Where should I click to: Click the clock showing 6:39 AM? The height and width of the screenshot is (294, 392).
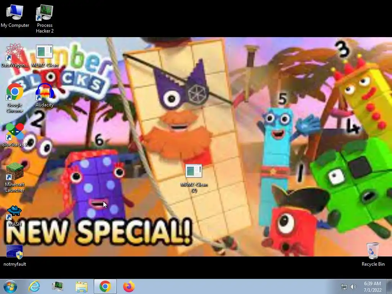(x=372, y=287)
